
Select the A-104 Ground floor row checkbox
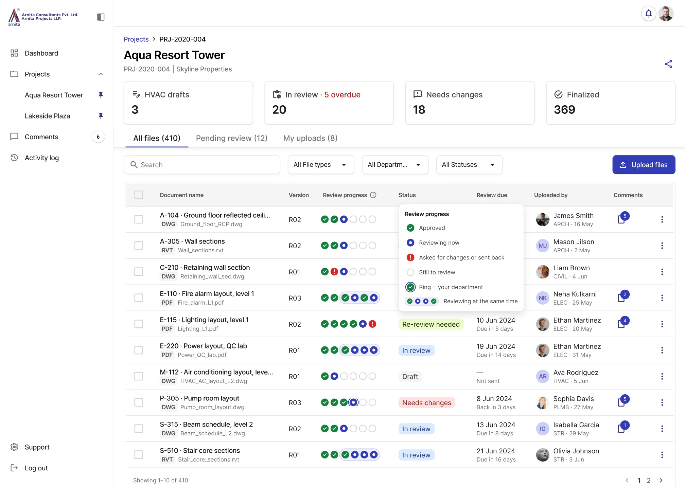[139, 219]
